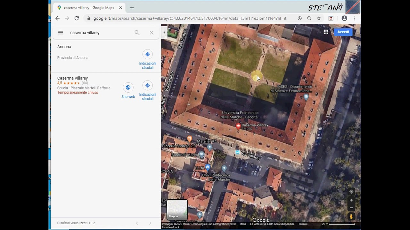This screenshot has height=230, width=410.
Task: Click the Sito web link text
Action: pos(128,97)
